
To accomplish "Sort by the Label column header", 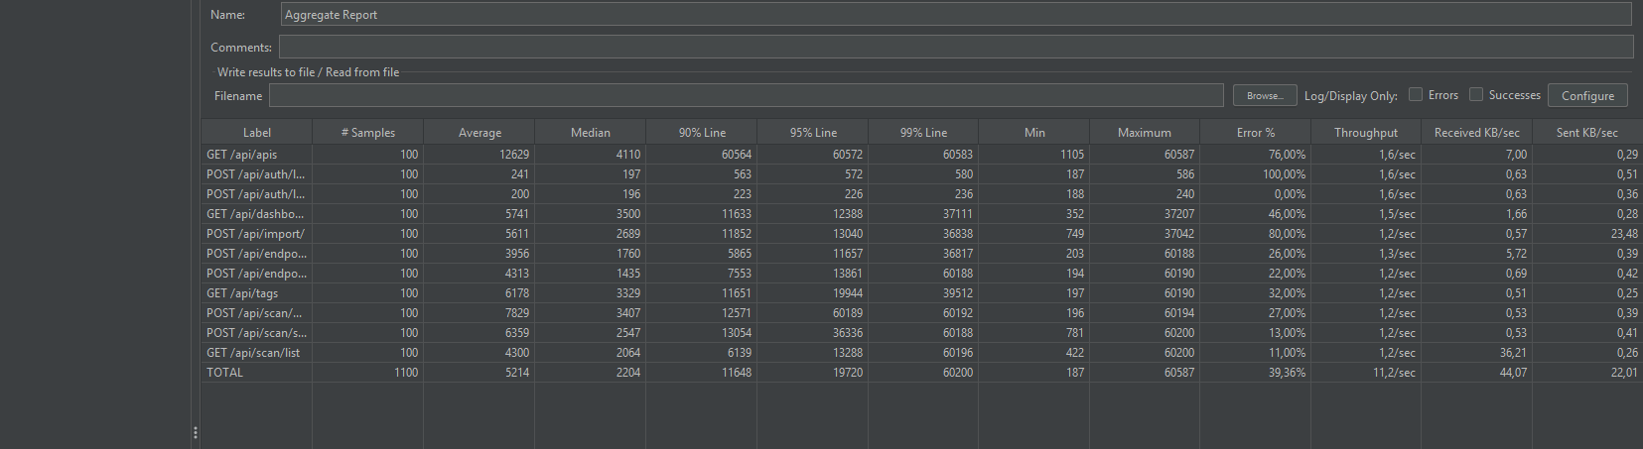I will [256, 132].
